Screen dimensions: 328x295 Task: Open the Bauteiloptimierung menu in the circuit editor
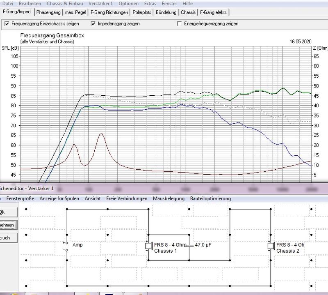click(210, 198)
